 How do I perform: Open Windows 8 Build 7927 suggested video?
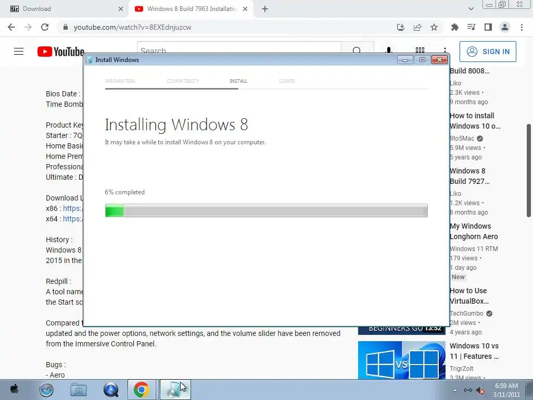[x=469, y=176]
